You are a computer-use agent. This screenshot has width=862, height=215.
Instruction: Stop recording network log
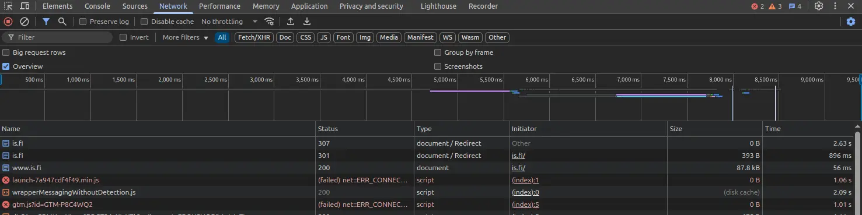[x=8, y=22]
